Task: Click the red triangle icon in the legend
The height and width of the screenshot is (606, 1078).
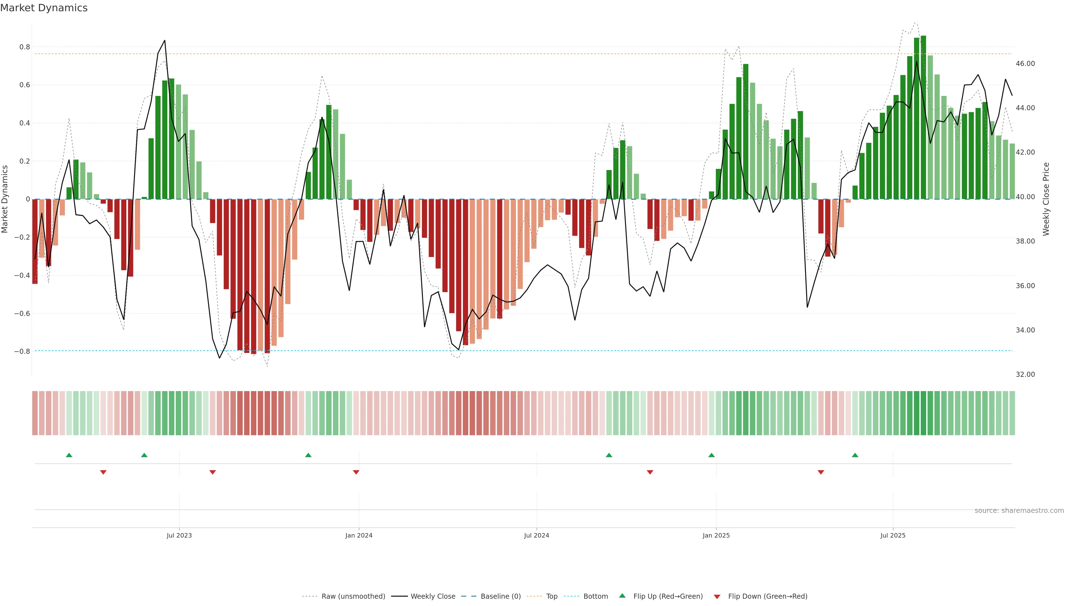Action: 717,596
